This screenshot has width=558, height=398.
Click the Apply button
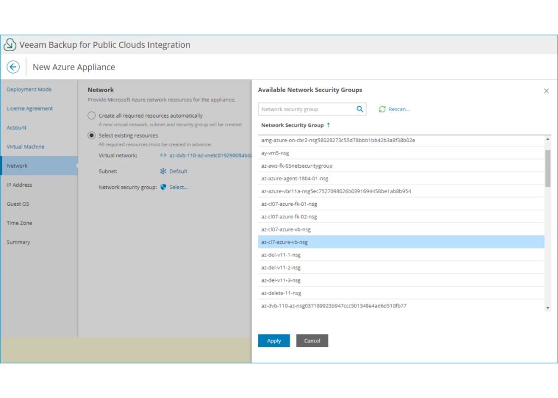274,341
